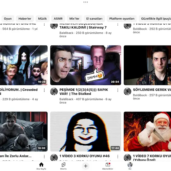Viewport: 171px width, 171px height.
Task: Select the Müzik filter chip
Action: pyautogui.click(x=42, y=19)
